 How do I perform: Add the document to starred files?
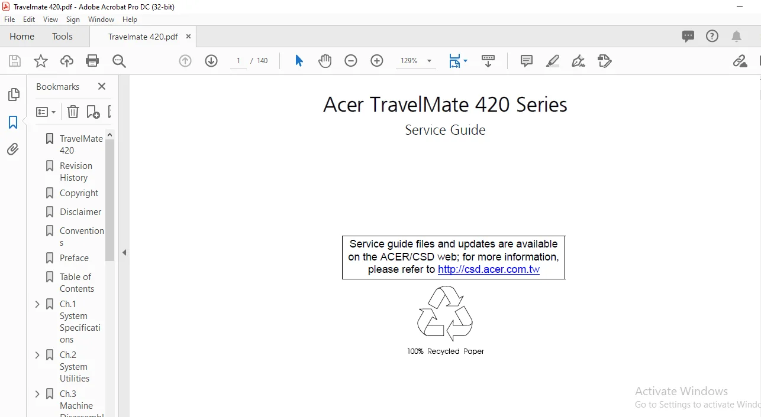(x=40, y=61)
